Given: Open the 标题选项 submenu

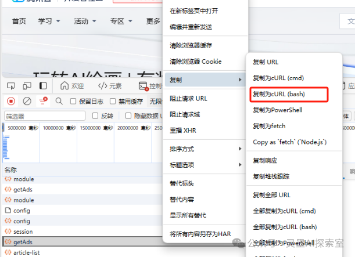Looking at the screenshot, I should pos(202,165).
